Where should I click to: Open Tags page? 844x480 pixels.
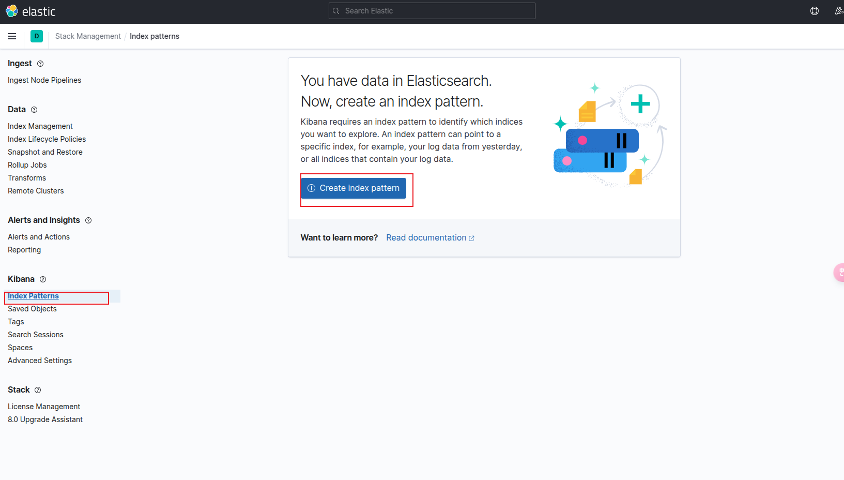pyautogui.click(x=16, y=322)
